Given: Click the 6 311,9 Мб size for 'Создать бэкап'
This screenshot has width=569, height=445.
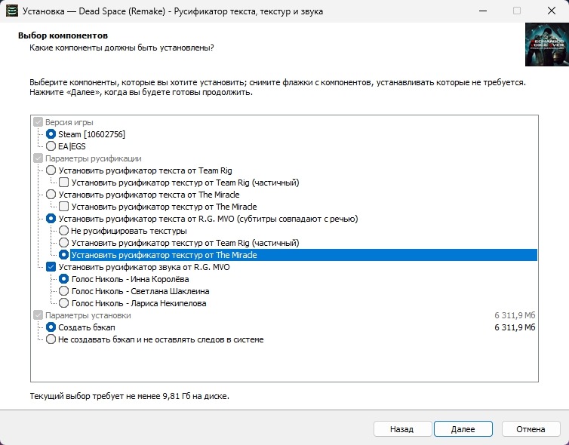Looking at the screenshot, I should click(515, 327).
